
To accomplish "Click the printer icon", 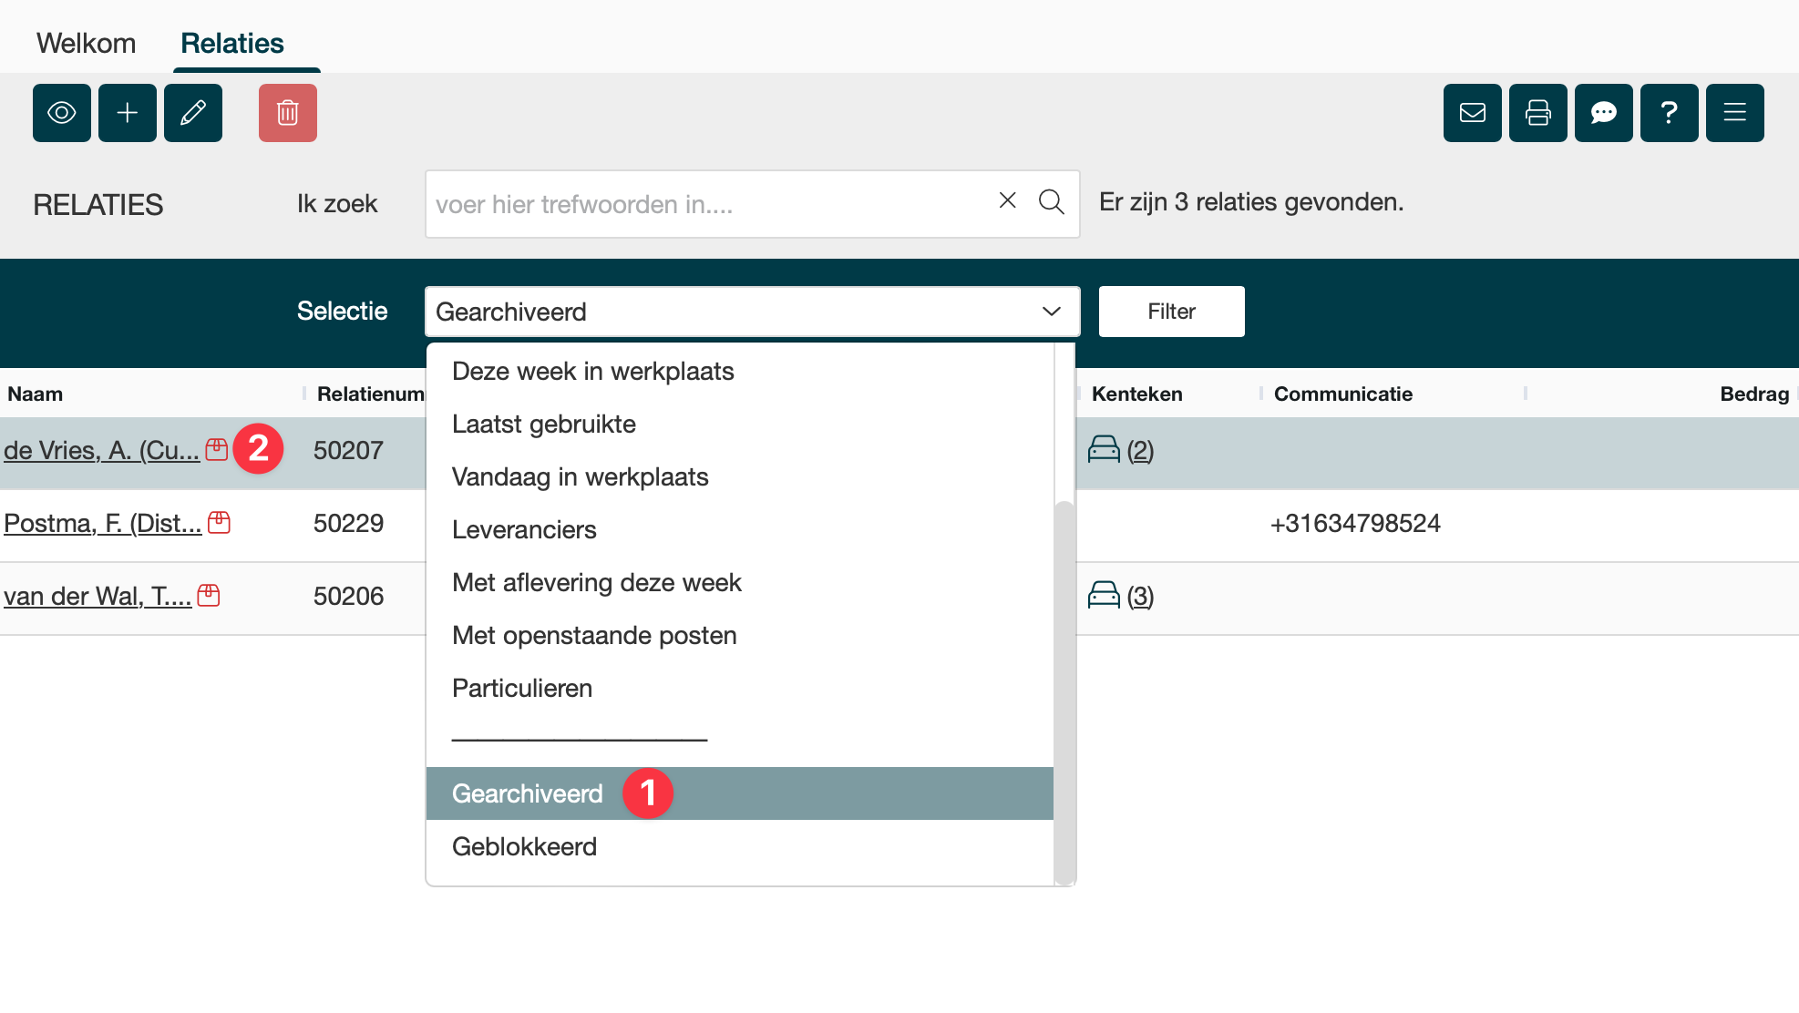I will [1538, 113].
